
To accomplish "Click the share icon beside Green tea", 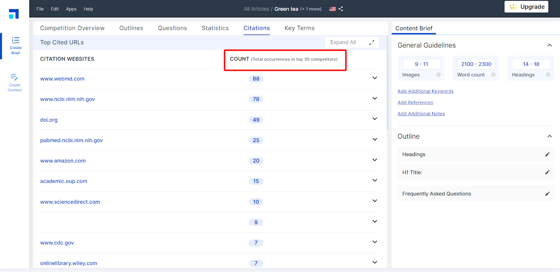I will pos(341,9).
